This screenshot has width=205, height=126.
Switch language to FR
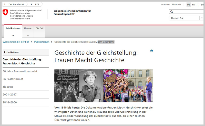(x=193, y=5)
